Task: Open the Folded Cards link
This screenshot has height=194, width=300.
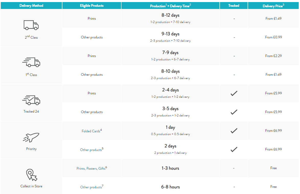Action: pyautogui.click(x=91, y=131)
